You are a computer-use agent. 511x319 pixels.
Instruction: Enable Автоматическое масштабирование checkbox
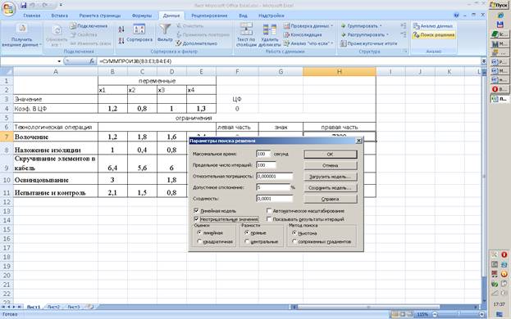coord(269,210)
